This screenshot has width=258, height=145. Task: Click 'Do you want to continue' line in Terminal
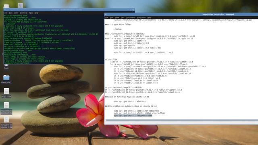point(19,32)
